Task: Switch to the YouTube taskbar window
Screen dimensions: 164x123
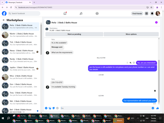Action: point(22,116)
